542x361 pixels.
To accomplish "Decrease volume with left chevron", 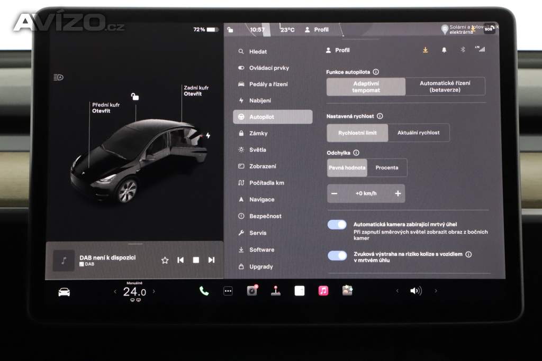I will 398,291.
